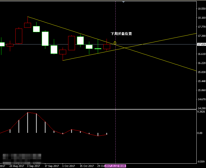Select the purple dashed vertical line
Screen dimensions: 206x168
click(x=115, y=82)
